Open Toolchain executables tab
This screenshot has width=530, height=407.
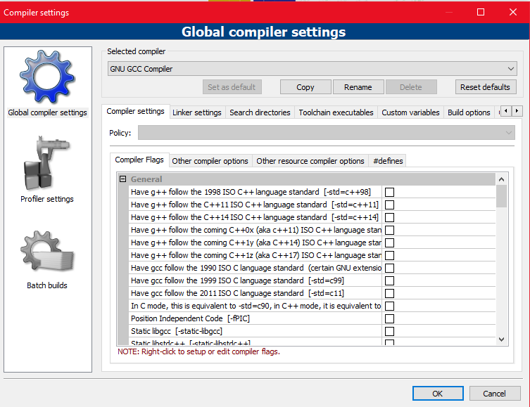pos(336,112)
